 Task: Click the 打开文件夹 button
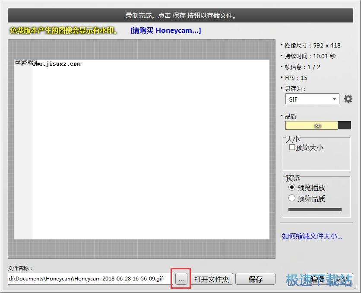(211, 279)
